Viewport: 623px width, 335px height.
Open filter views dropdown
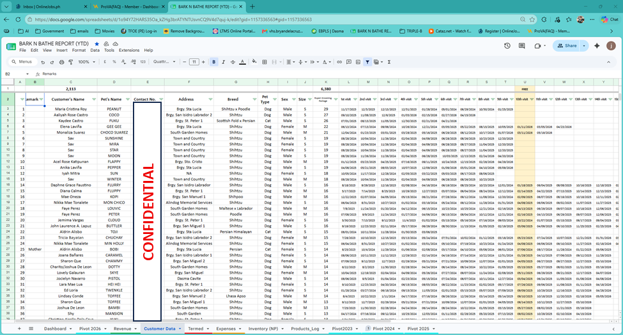pyautogui.click(x=378, y=62)
